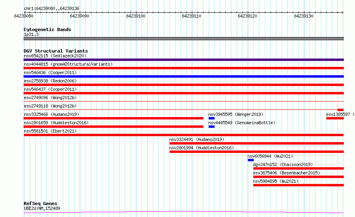Select the red nsv2801659 variant bar

pos(113,127)
